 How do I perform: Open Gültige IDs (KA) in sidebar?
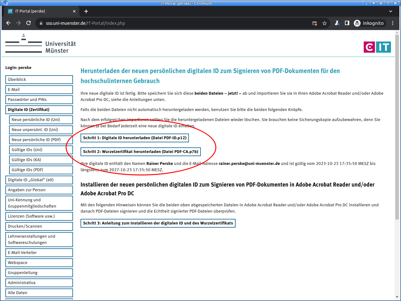pyautogui.click(x=41, y=160)
